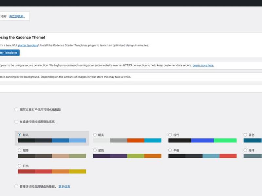
Task: Open the 请立即更新 update link
Action: 16,16
